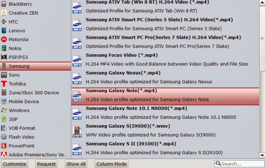Click the Windows flag icon

tap(4, 110)
